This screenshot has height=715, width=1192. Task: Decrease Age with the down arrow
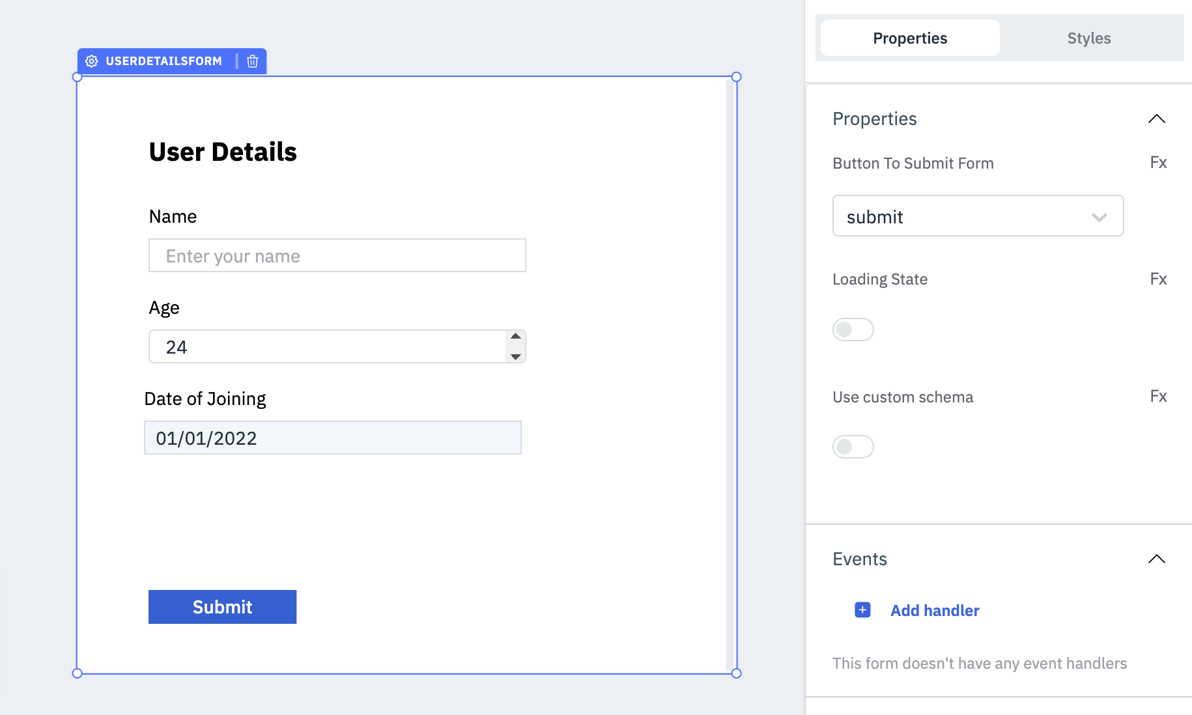click(x=516, y=356)
